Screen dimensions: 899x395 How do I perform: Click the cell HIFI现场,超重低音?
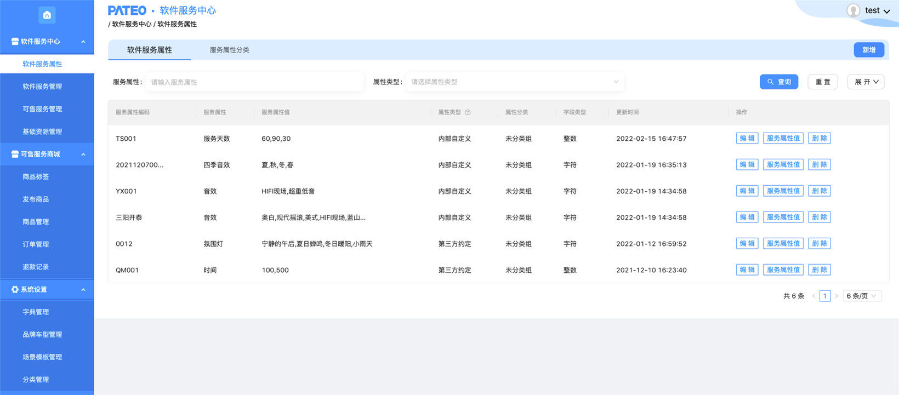pos(288,191)
